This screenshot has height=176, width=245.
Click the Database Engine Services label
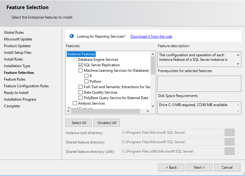(98, 60)
